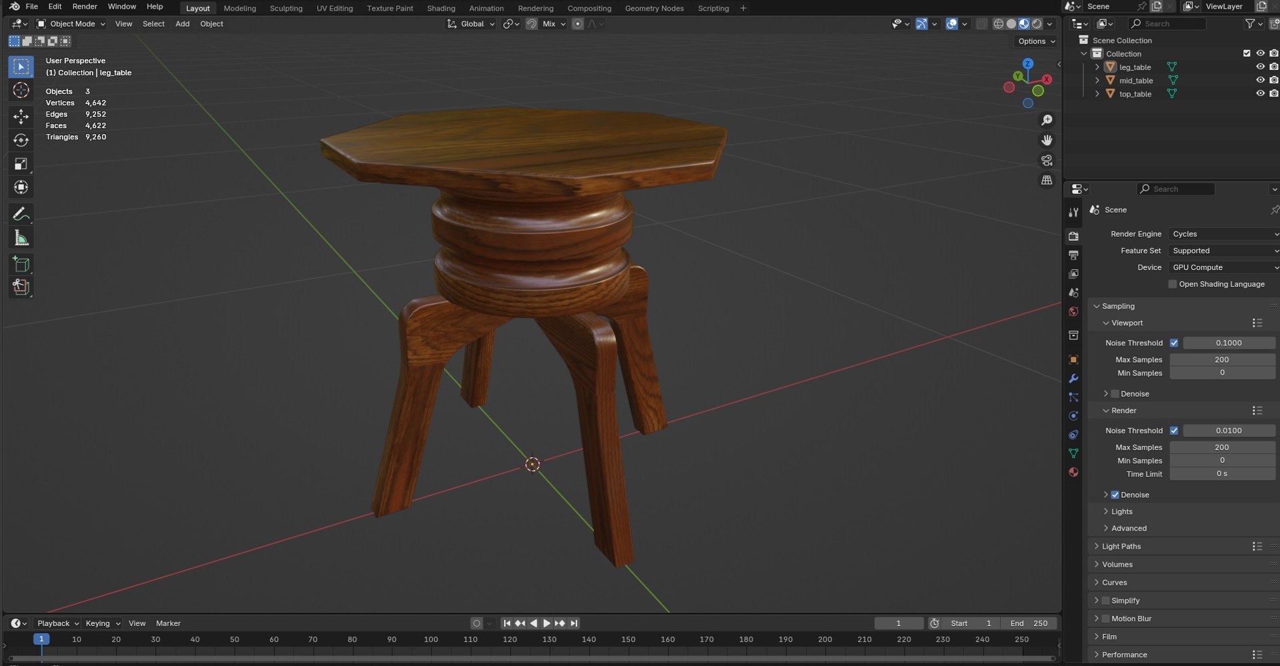This screenshot has height=666, width=1280.
Task: Click the Options button in viewport
Action: coord(1036,41)
